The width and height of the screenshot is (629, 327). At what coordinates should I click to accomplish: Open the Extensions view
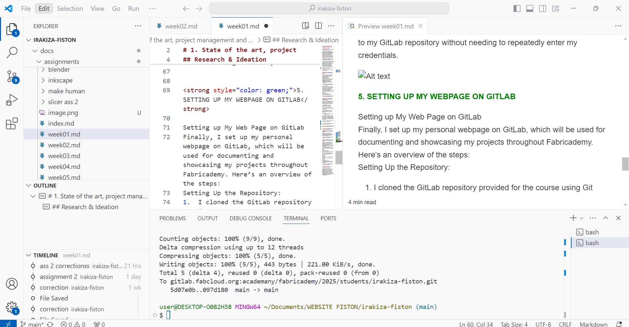tap(12, 124)
